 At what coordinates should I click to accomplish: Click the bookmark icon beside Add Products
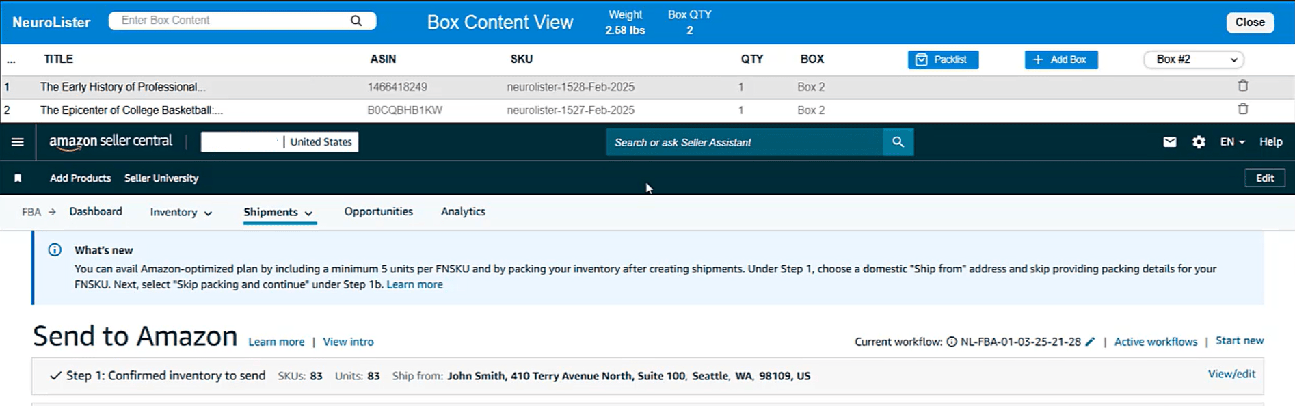[18, 178]
